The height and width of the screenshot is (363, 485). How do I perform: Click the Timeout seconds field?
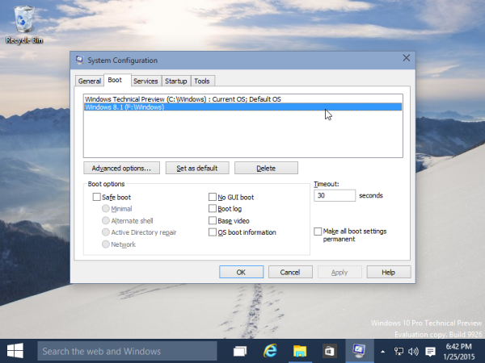pyautogui.click(x=335, y=195)
